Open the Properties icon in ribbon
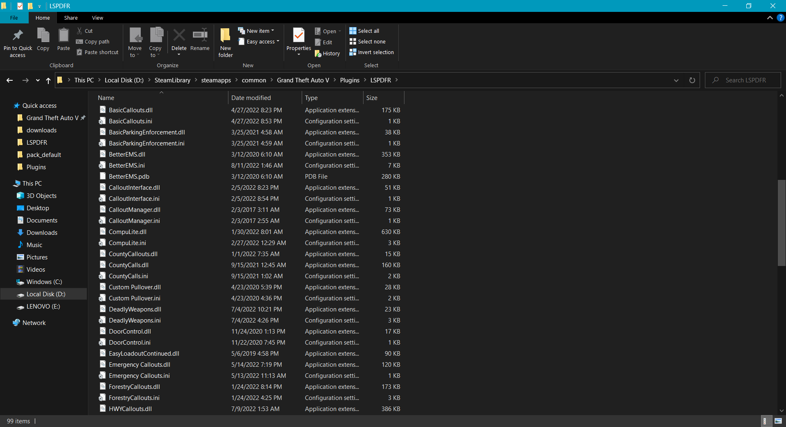The image size is (786, 427). point(298,36)
